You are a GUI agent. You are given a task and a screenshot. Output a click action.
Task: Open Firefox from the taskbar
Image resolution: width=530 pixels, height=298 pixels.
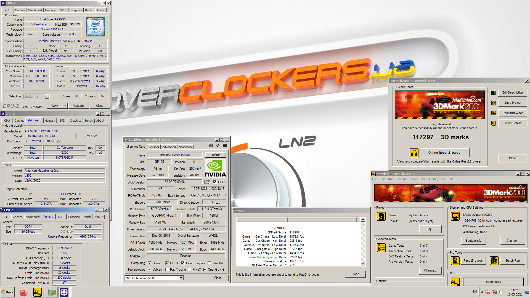(x=24, y=292)
